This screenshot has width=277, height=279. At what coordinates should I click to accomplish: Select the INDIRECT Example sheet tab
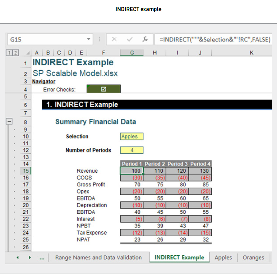[x=179, y=258]
